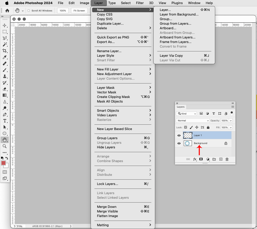Toggle visibility of the Background layer
Screen dimensions: 257x229
point(179,143)
